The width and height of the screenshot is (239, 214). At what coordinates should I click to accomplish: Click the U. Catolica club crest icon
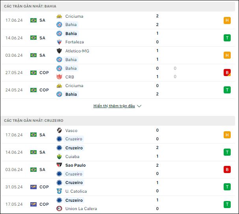coord(59,191)
